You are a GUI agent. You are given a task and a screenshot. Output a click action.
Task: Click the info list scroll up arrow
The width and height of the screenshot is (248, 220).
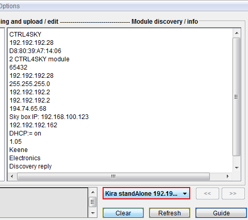(x=237, y=33)
